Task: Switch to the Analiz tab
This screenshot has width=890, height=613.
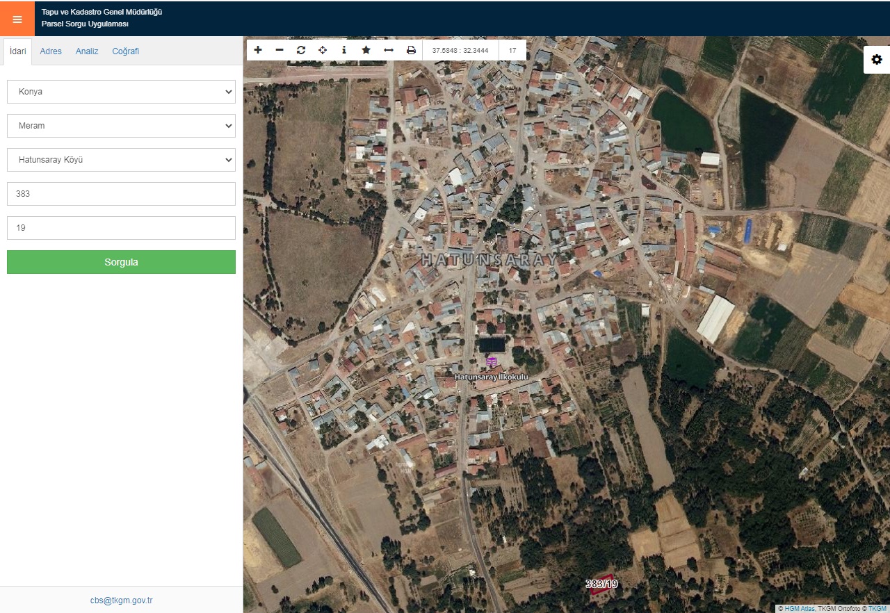Action: click(87, 51)
